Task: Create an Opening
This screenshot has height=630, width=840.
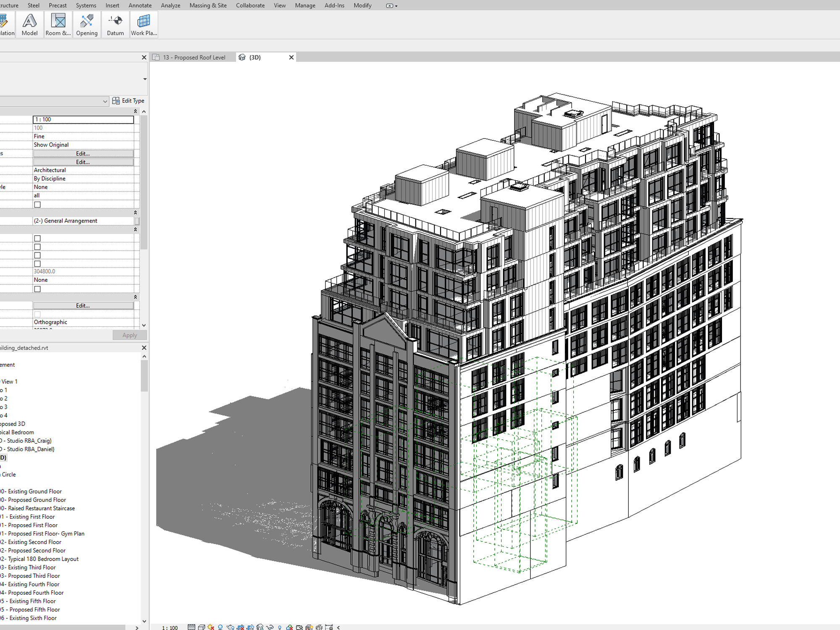Action: coord(87,24)
